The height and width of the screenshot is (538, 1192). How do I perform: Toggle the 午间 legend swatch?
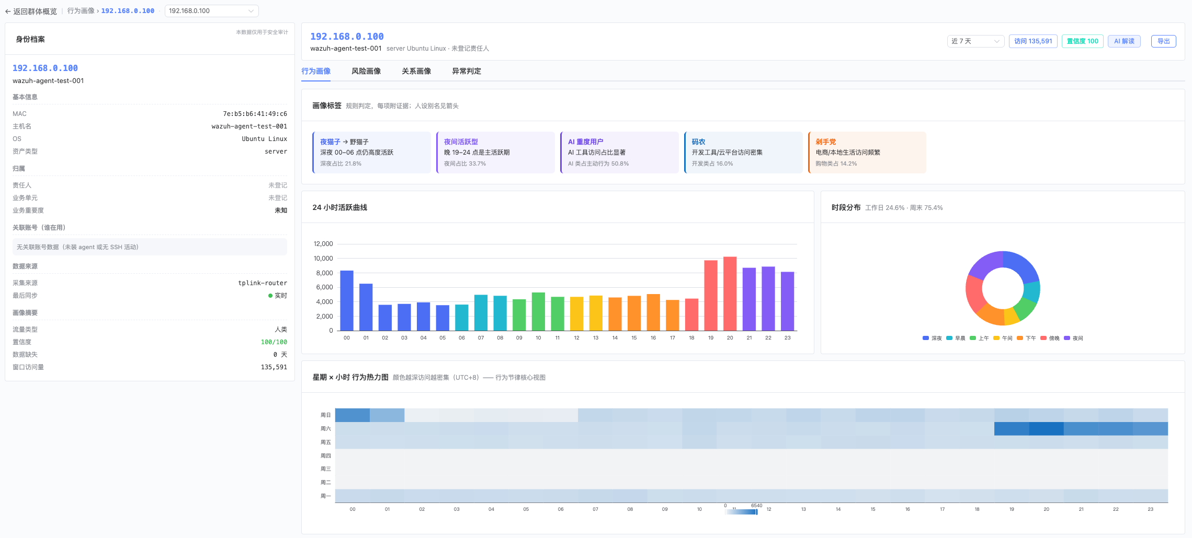[996, 338]
